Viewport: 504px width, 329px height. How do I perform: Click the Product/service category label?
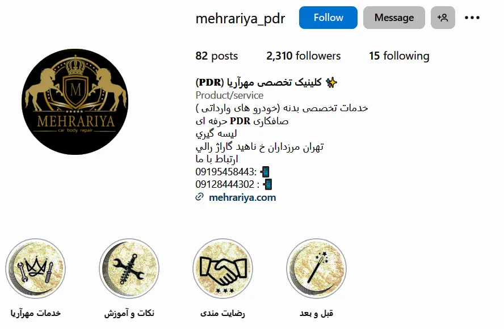[x=229, y=95]
